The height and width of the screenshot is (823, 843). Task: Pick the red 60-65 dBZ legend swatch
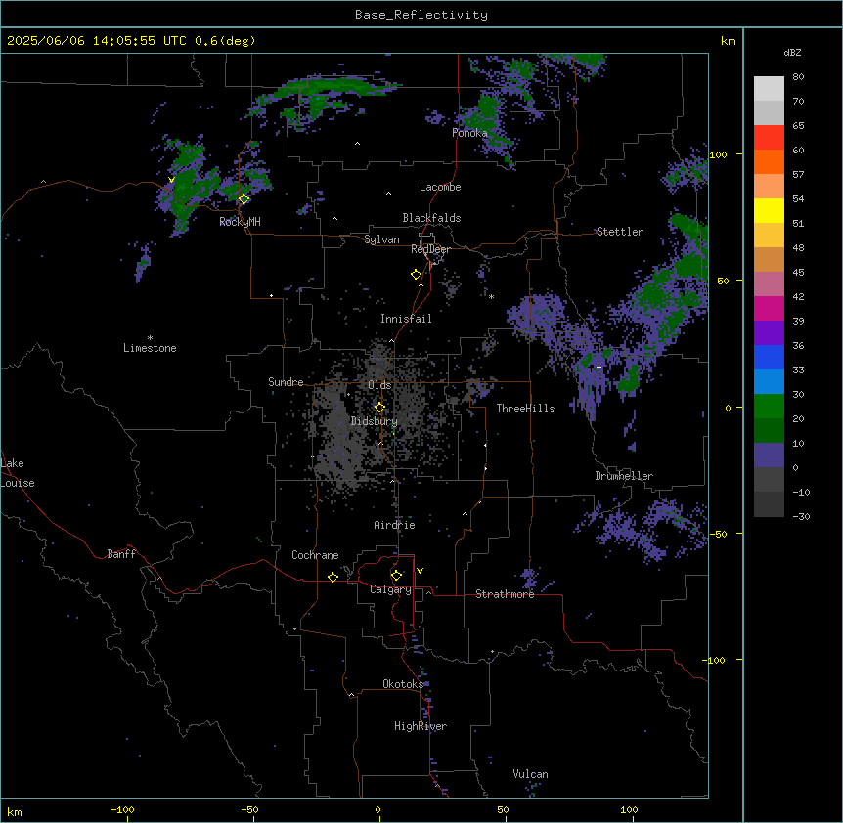tap(769, 137)
